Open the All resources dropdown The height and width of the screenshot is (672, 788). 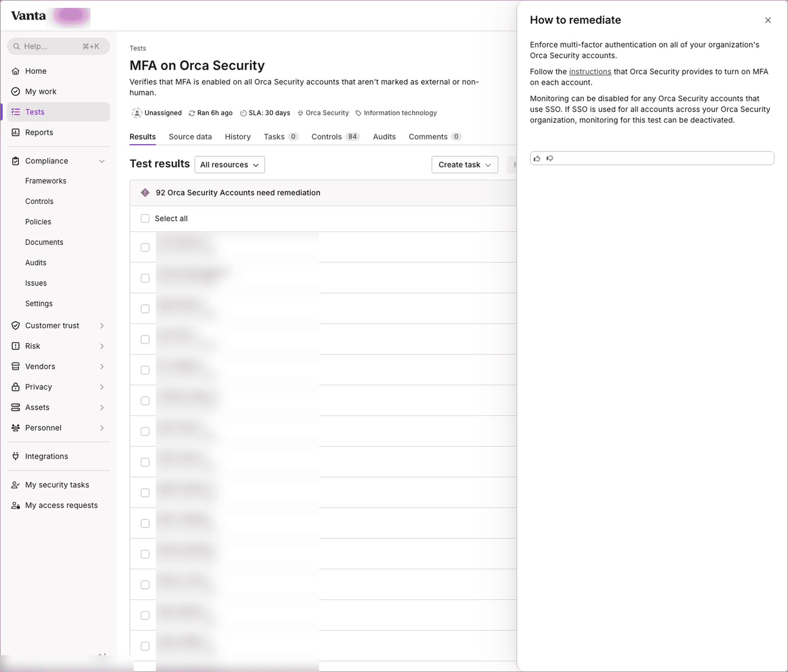tap(229, 165)
